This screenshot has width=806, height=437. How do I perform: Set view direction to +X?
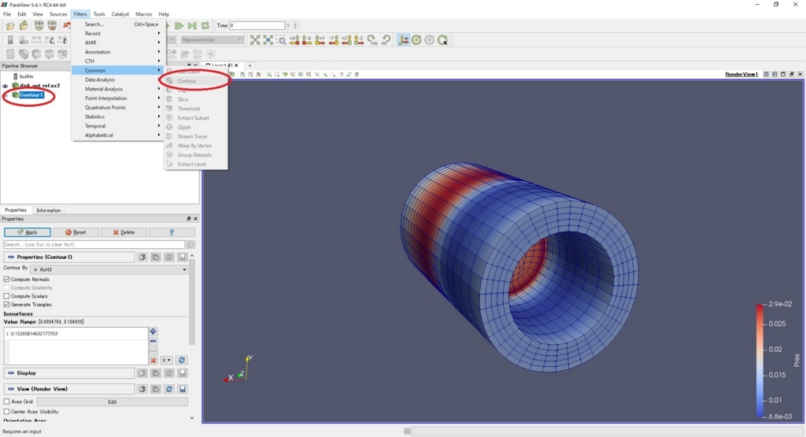click(x=294, y=40)
